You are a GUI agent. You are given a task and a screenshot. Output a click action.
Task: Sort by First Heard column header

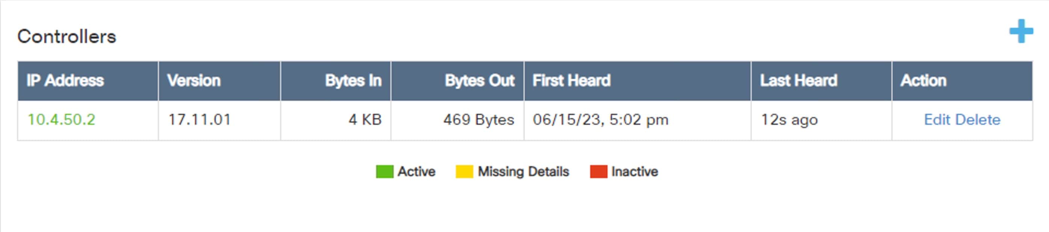coord(571,80)
